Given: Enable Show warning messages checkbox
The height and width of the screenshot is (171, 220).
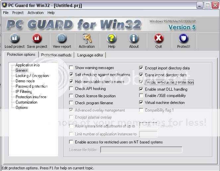Looking at the screenshot, I should tap(71, 68).
